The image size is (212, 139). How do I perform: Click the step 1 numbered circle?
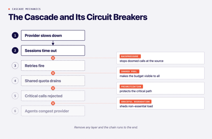15,35
